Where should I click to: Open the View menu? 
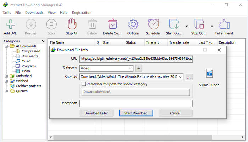point(52,13)
